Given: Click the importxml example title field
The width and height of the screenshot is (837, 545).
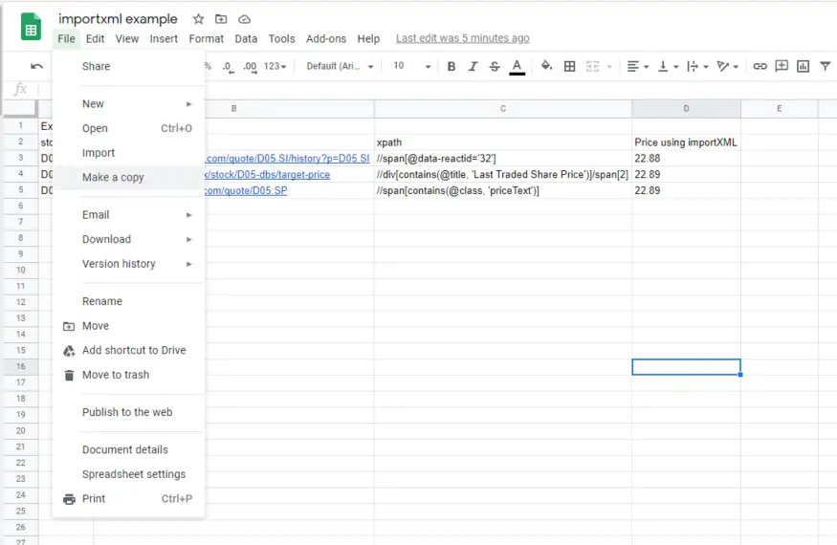Looking at the screenshot, I should click(118, 19).
